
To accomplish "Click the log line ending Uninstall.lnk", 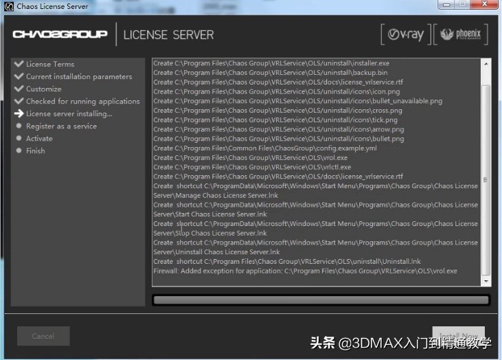I will (x=287, y=261).
